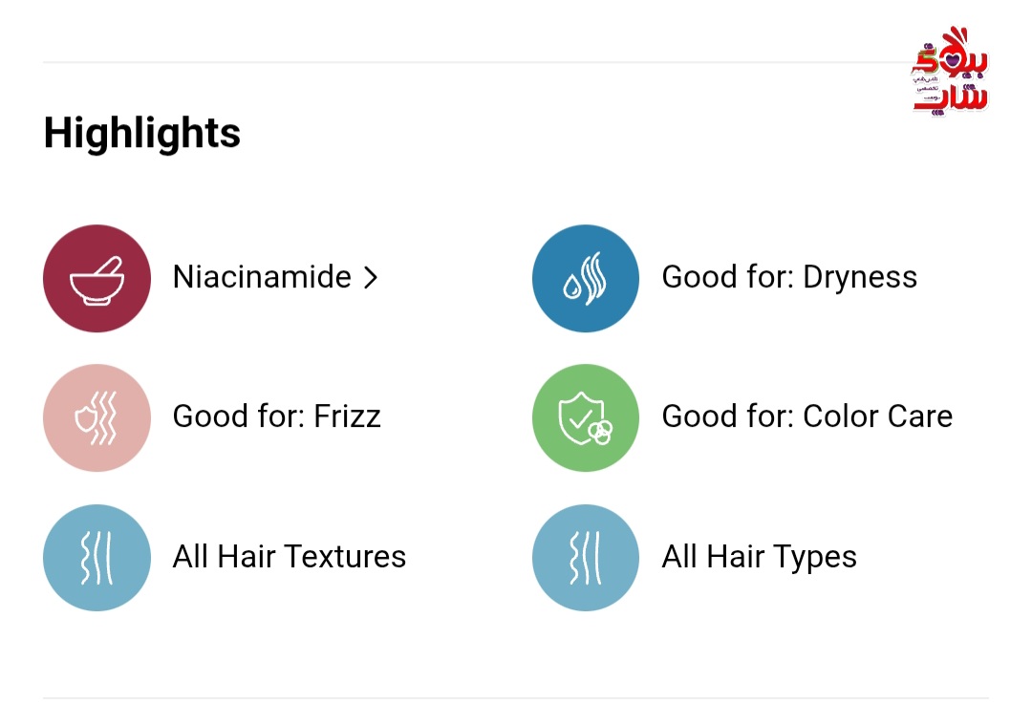Select the blue Dryness droplet icon

pyautogui.click(x=586, y=278)
